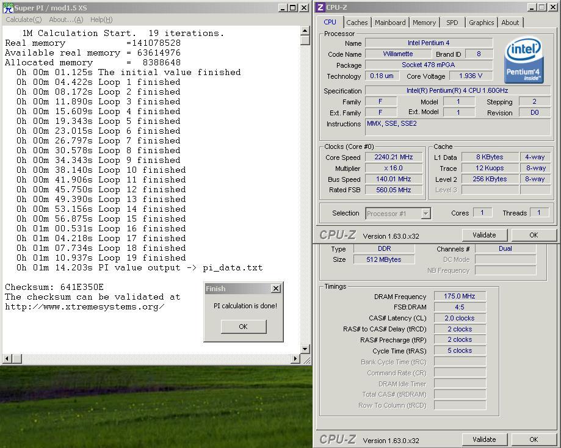Open the Help menu in Super PI
Screen dimensions: 561x448
click(101, 20)
